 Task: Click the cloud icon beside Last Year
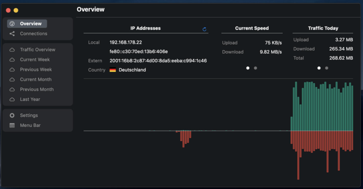coord(12,99)
